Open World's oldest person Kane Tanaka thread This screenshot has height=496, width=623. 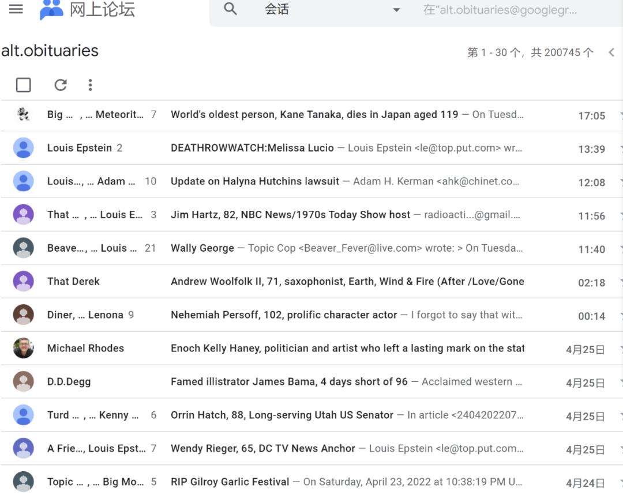[x=314, y=114]
